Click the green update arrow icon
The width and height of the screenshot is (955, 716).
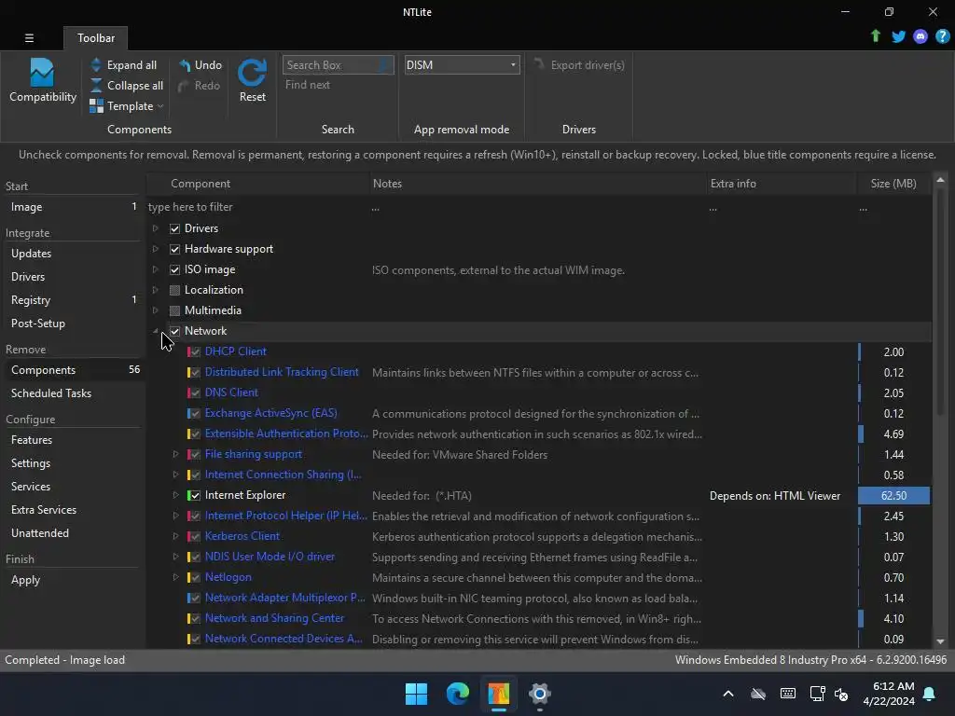(x=875, y=36)
